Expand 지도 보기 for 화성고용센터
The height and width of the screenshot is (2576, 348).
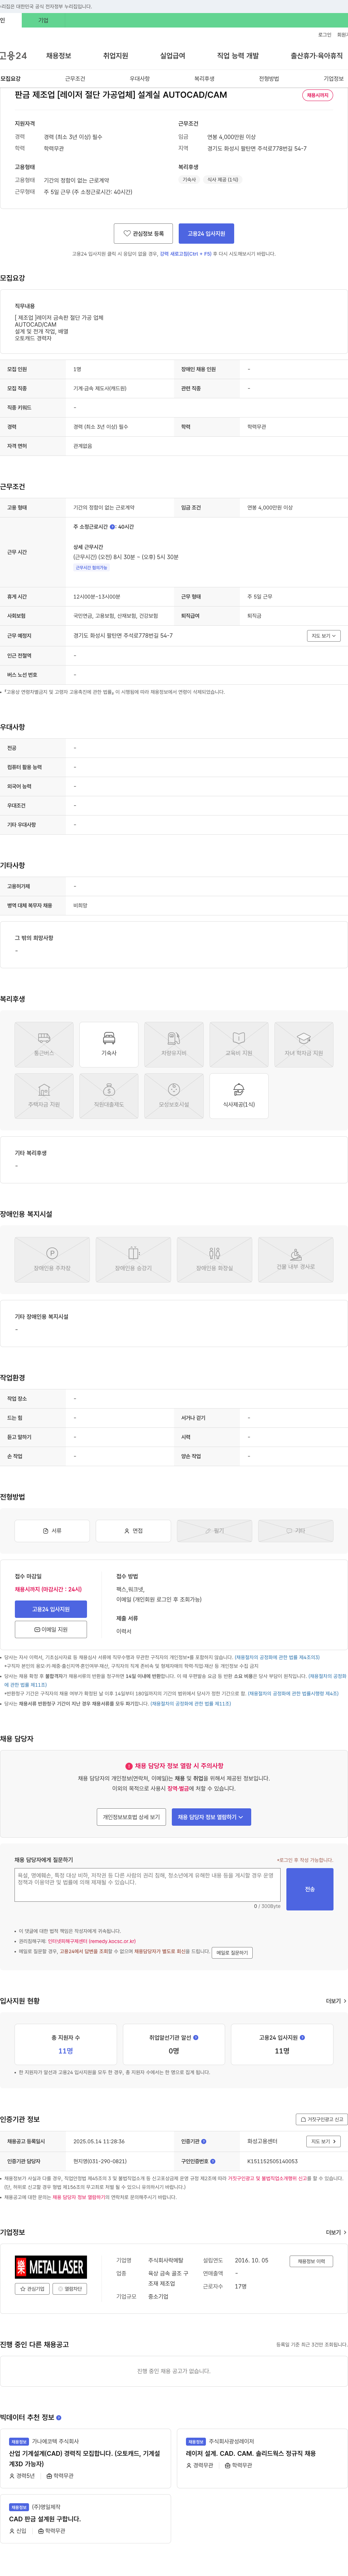[323, 2141]
